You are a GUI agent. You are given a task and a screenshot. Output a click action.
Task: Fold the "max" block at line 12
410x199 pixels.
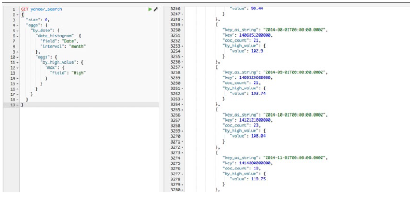18,68
